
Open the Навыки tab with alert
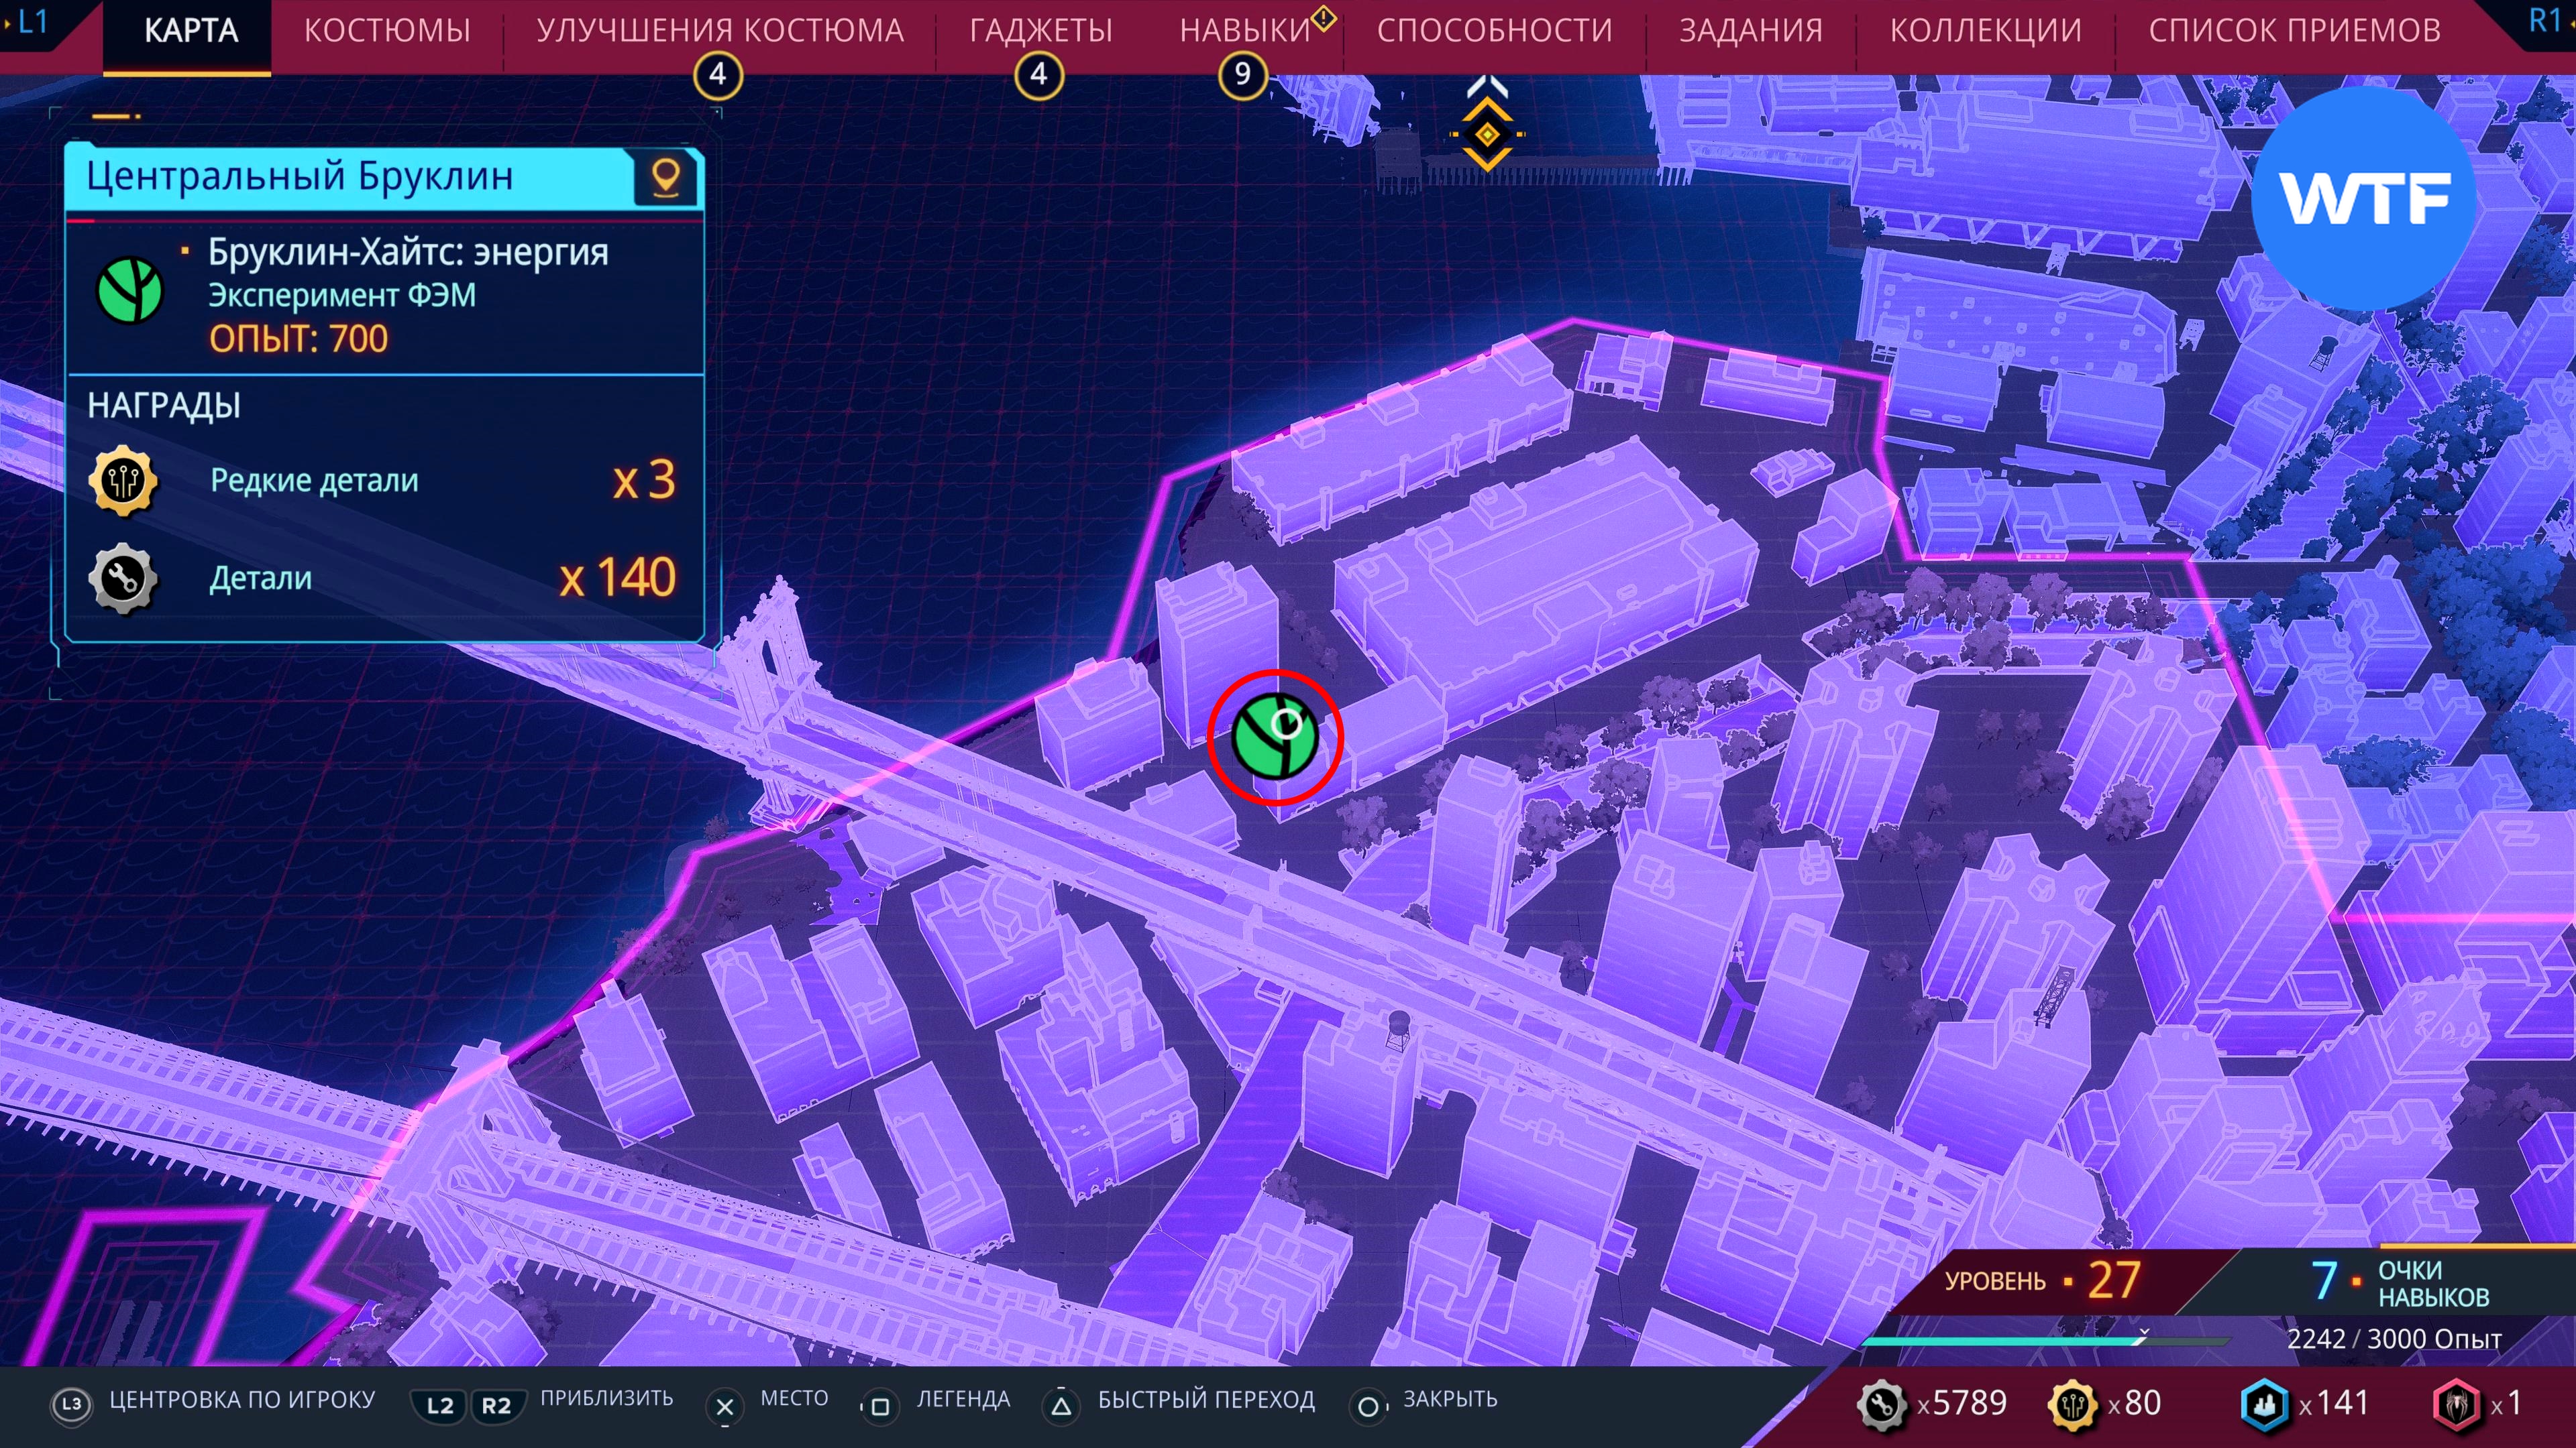(x=1245, y=31)
